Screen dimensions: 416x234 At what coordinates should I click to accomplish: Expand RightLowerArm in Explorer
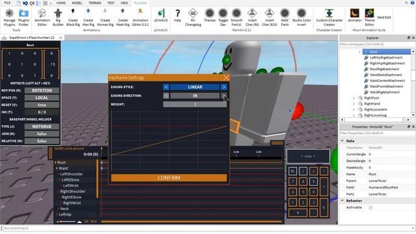tap(354, 110)
